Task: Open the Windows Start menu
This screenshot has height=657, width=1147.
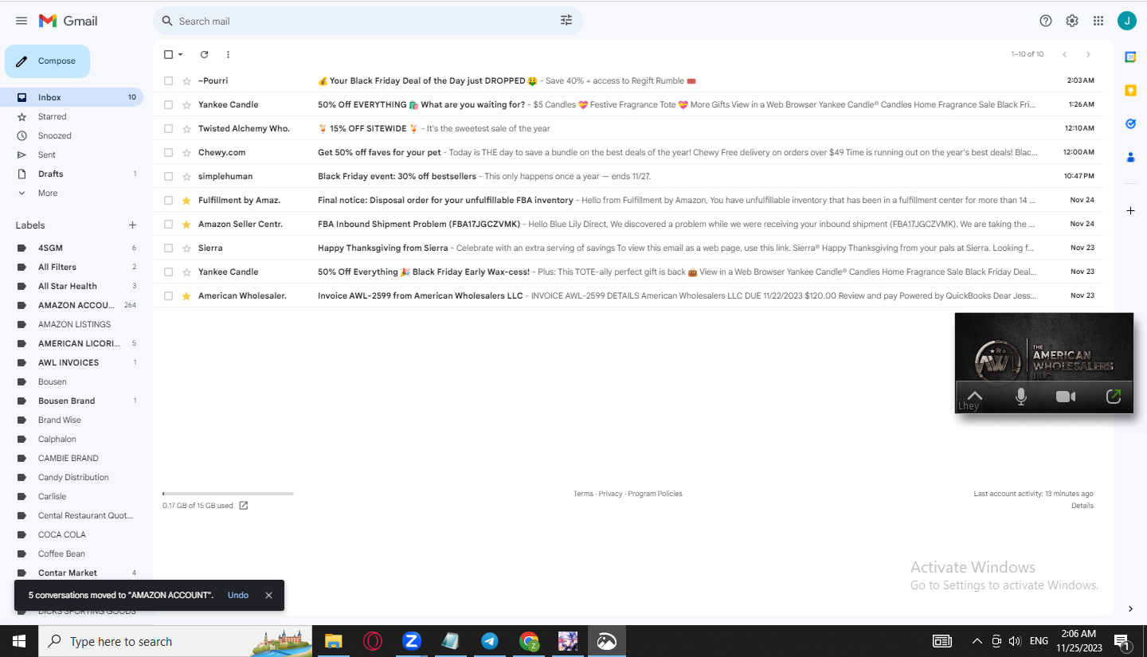Action: point(19,641)
